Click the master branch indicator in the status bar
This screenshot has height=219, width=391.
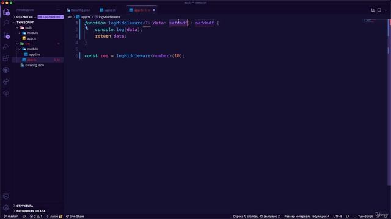click(x=11, y=217)
